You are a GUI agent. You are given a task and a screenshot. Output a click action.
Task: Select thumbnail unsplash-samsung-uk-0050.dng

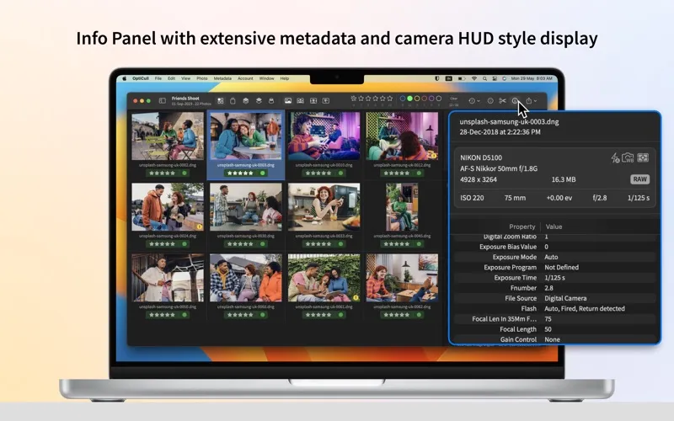click(x=168, y=278)
